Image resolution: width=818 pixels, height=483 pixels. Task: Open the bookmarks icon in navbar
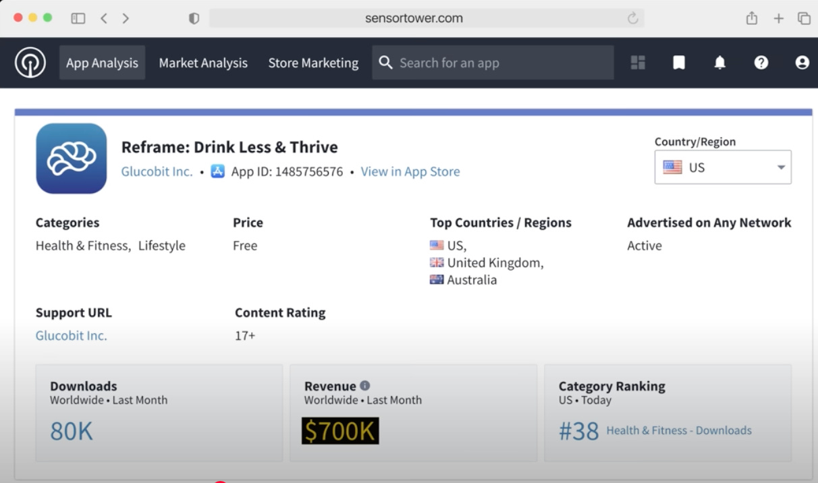(x=679, y=63)
